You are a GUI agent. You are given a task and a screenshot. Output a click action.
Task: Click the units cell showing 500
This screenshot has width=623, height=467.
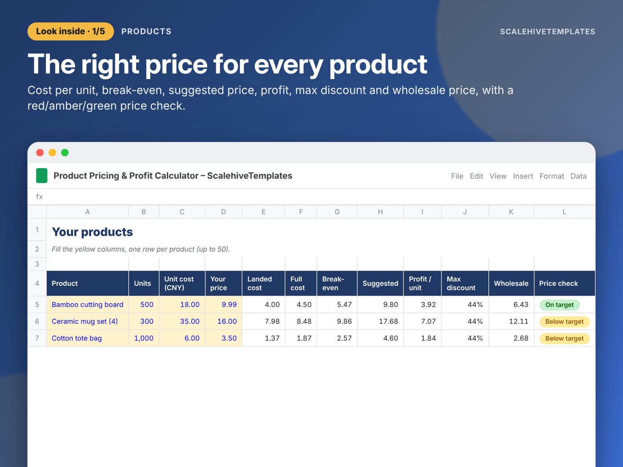144,305
